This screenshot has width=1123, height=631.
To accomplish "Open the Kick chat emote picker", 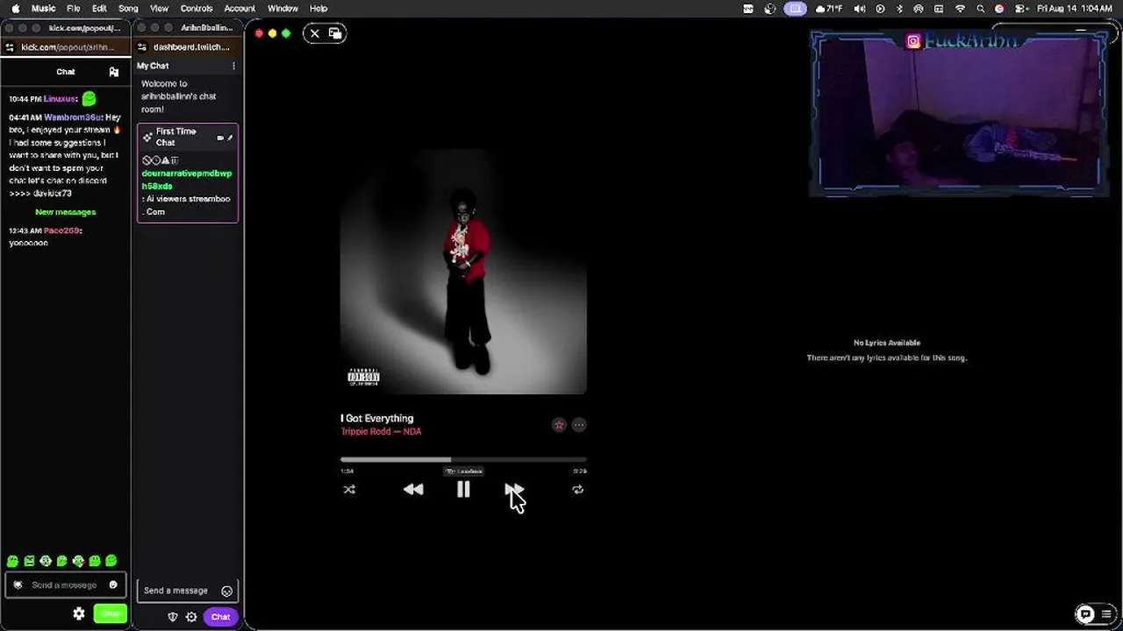I will 113,585.
